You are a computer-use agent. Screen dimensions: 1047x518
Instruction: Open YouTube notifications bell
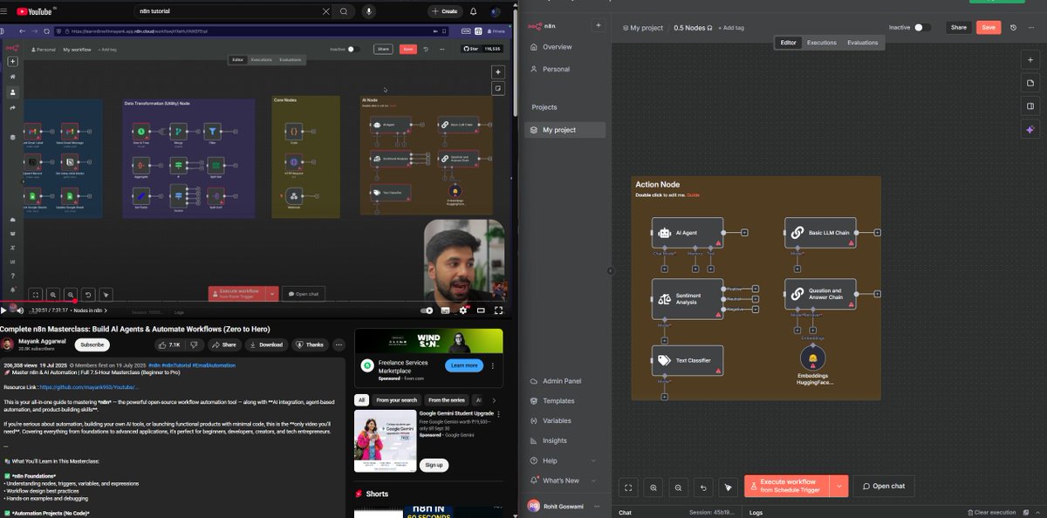[473, 11]
